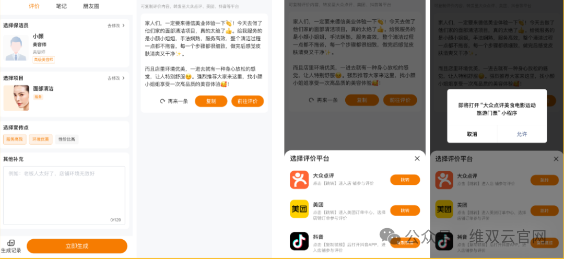
Task: Switch to the 朋友圈 tab
Action: coord(91,6)
